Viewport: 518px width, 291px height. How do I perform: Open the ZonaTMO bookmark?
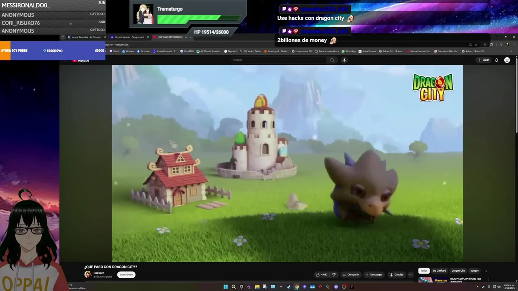tap(187, 51)
